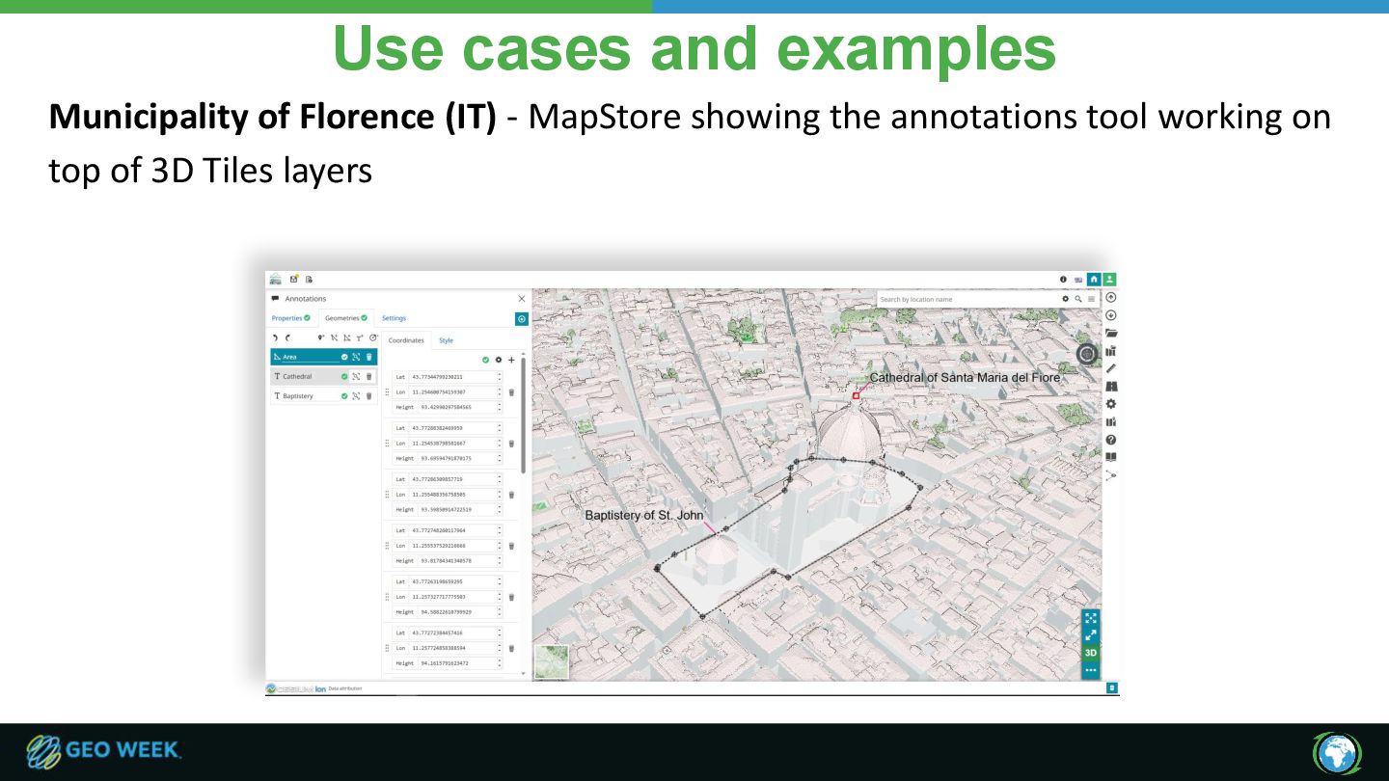Click the measure ruler tool in sidebar
Viewport: 1389px width, 781px height.
click(1110, 368)
